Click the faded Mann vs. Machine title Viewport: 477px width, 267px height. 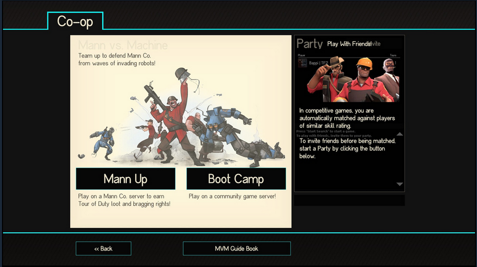[x=123, y=45]
